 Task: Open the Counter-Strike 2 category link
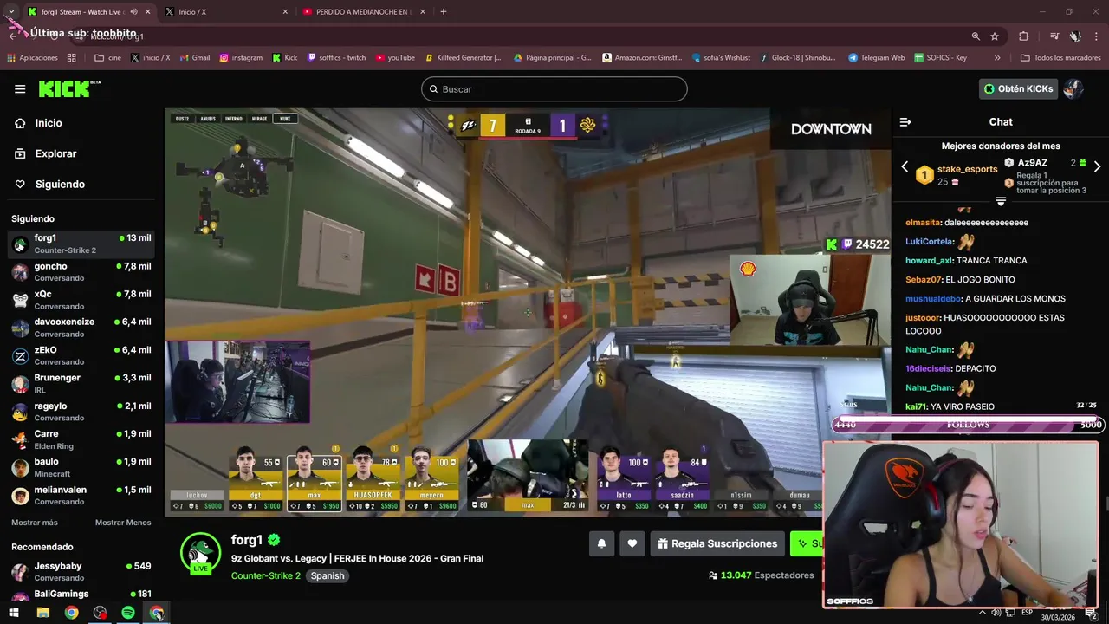click(266, 575)
